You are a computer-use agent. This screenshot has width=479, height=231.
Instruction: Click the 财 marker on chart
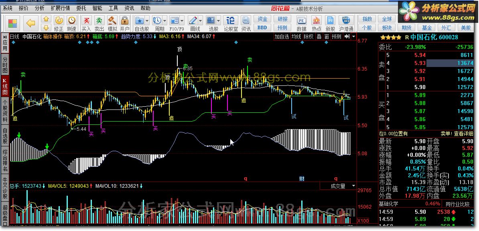pos(302,179)
